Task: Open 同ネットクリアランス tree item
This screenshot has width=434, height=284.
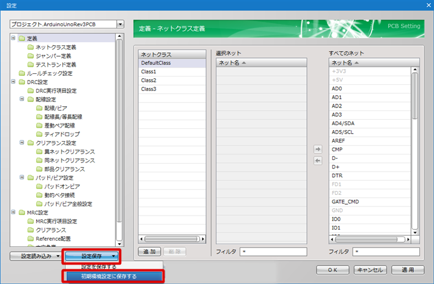Action: [70, 161]
